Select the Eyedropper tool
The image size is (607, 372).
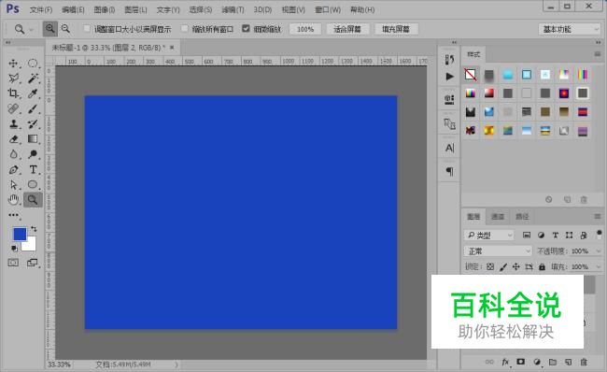(33, 93)
